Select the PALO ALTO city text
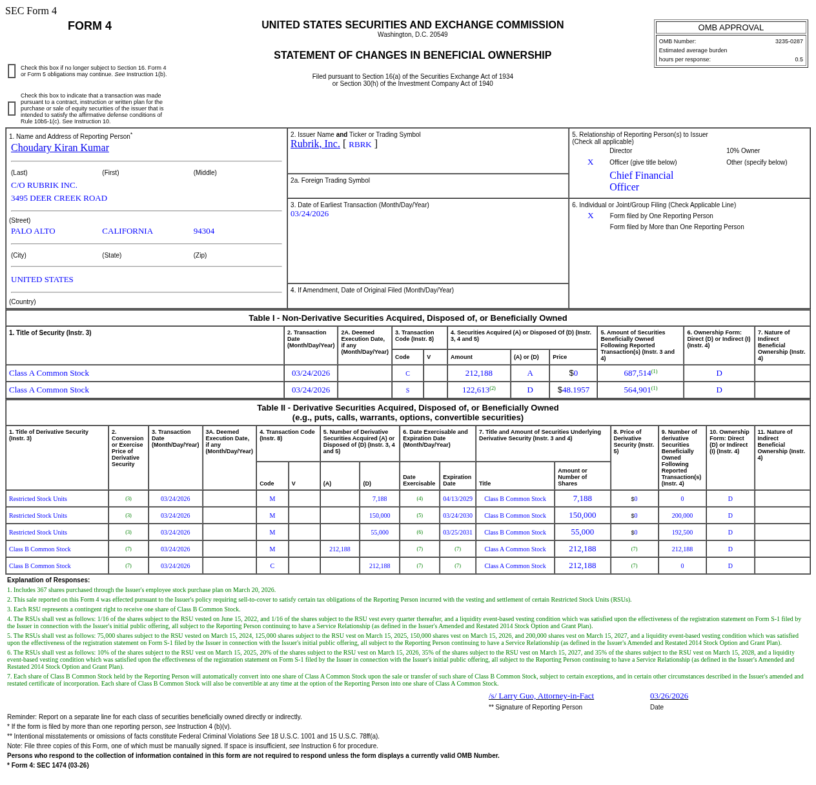816x785 pixels. (x=33, y=231)
